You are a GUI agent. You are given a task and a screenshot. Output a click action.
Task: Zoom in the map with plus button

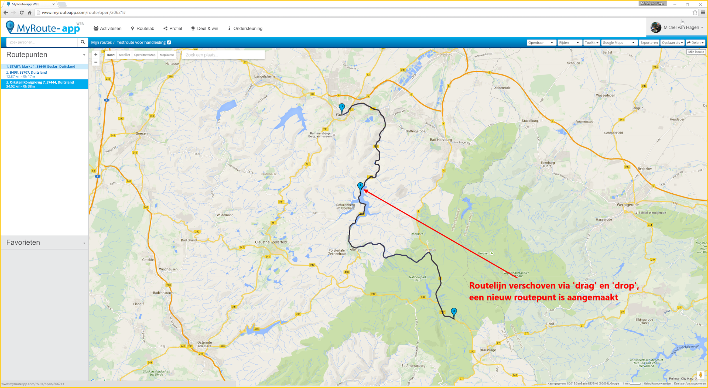pyautogui.click(x=96, y=55)
